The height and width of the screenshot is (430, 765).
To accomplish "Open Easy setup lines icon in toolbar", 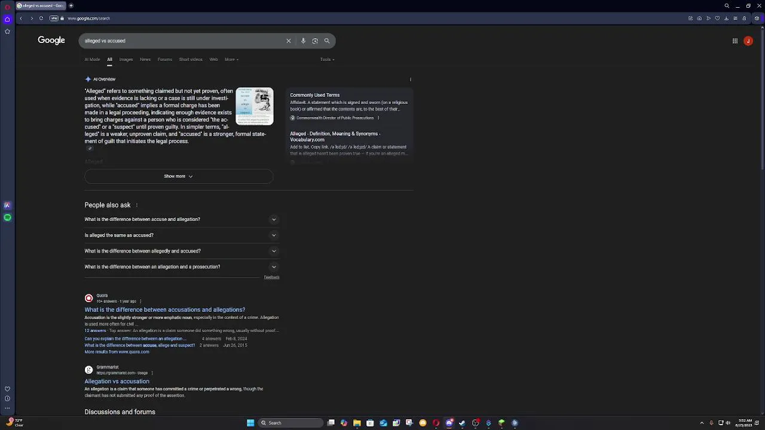I will click(735, 19).
